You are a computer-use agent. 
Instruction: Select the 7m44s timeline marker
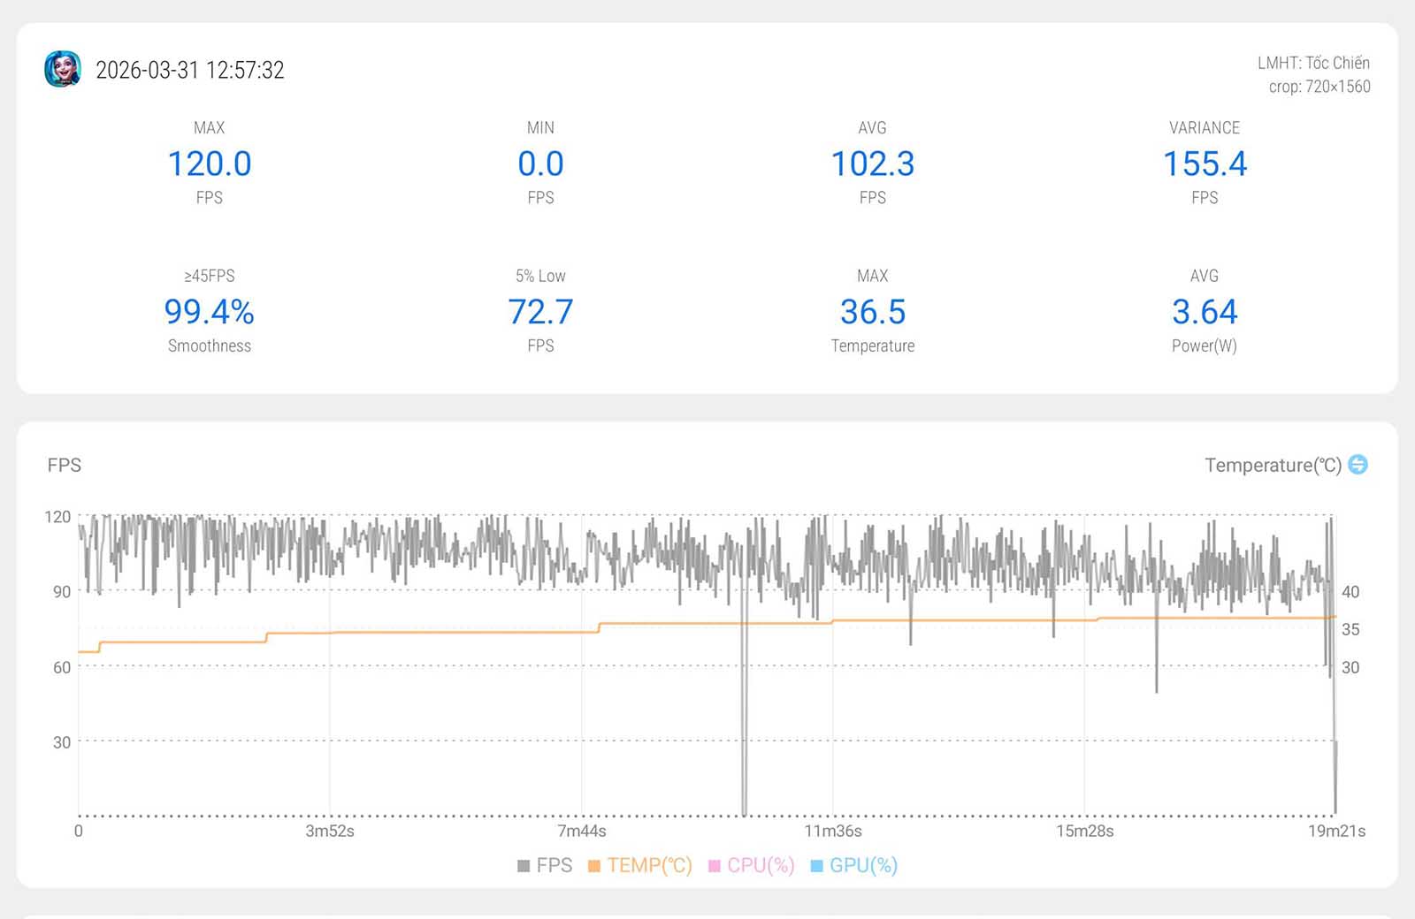click(x=582, y=831)
